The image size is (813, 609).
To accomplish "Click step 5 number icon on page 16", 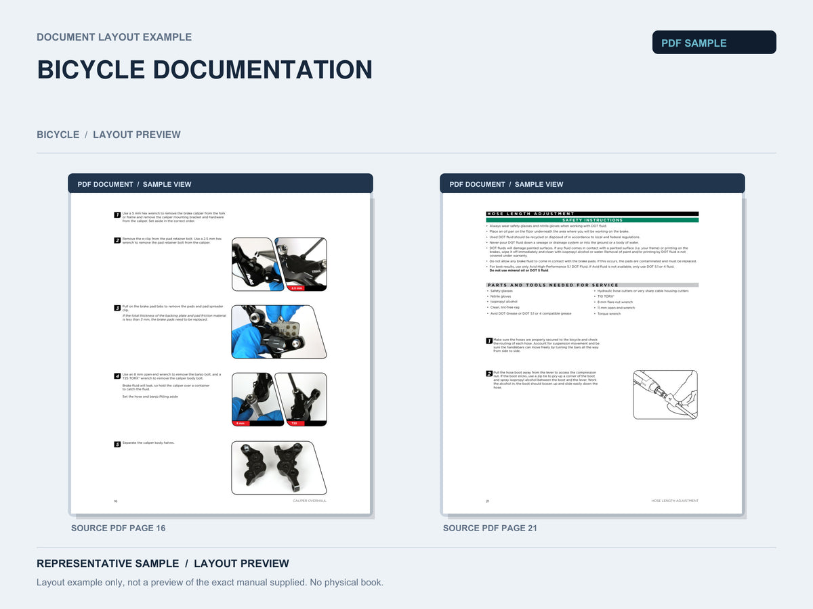I will click(x=117, y=444).
